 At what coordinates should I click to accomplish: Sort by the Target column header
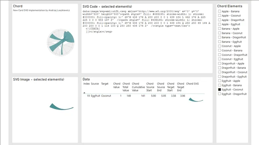(x=105, y=84)
